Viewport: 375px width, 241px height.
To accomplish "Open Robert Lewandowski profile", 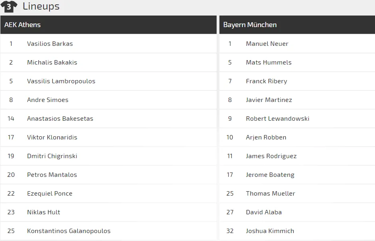I will coord(277,119).
